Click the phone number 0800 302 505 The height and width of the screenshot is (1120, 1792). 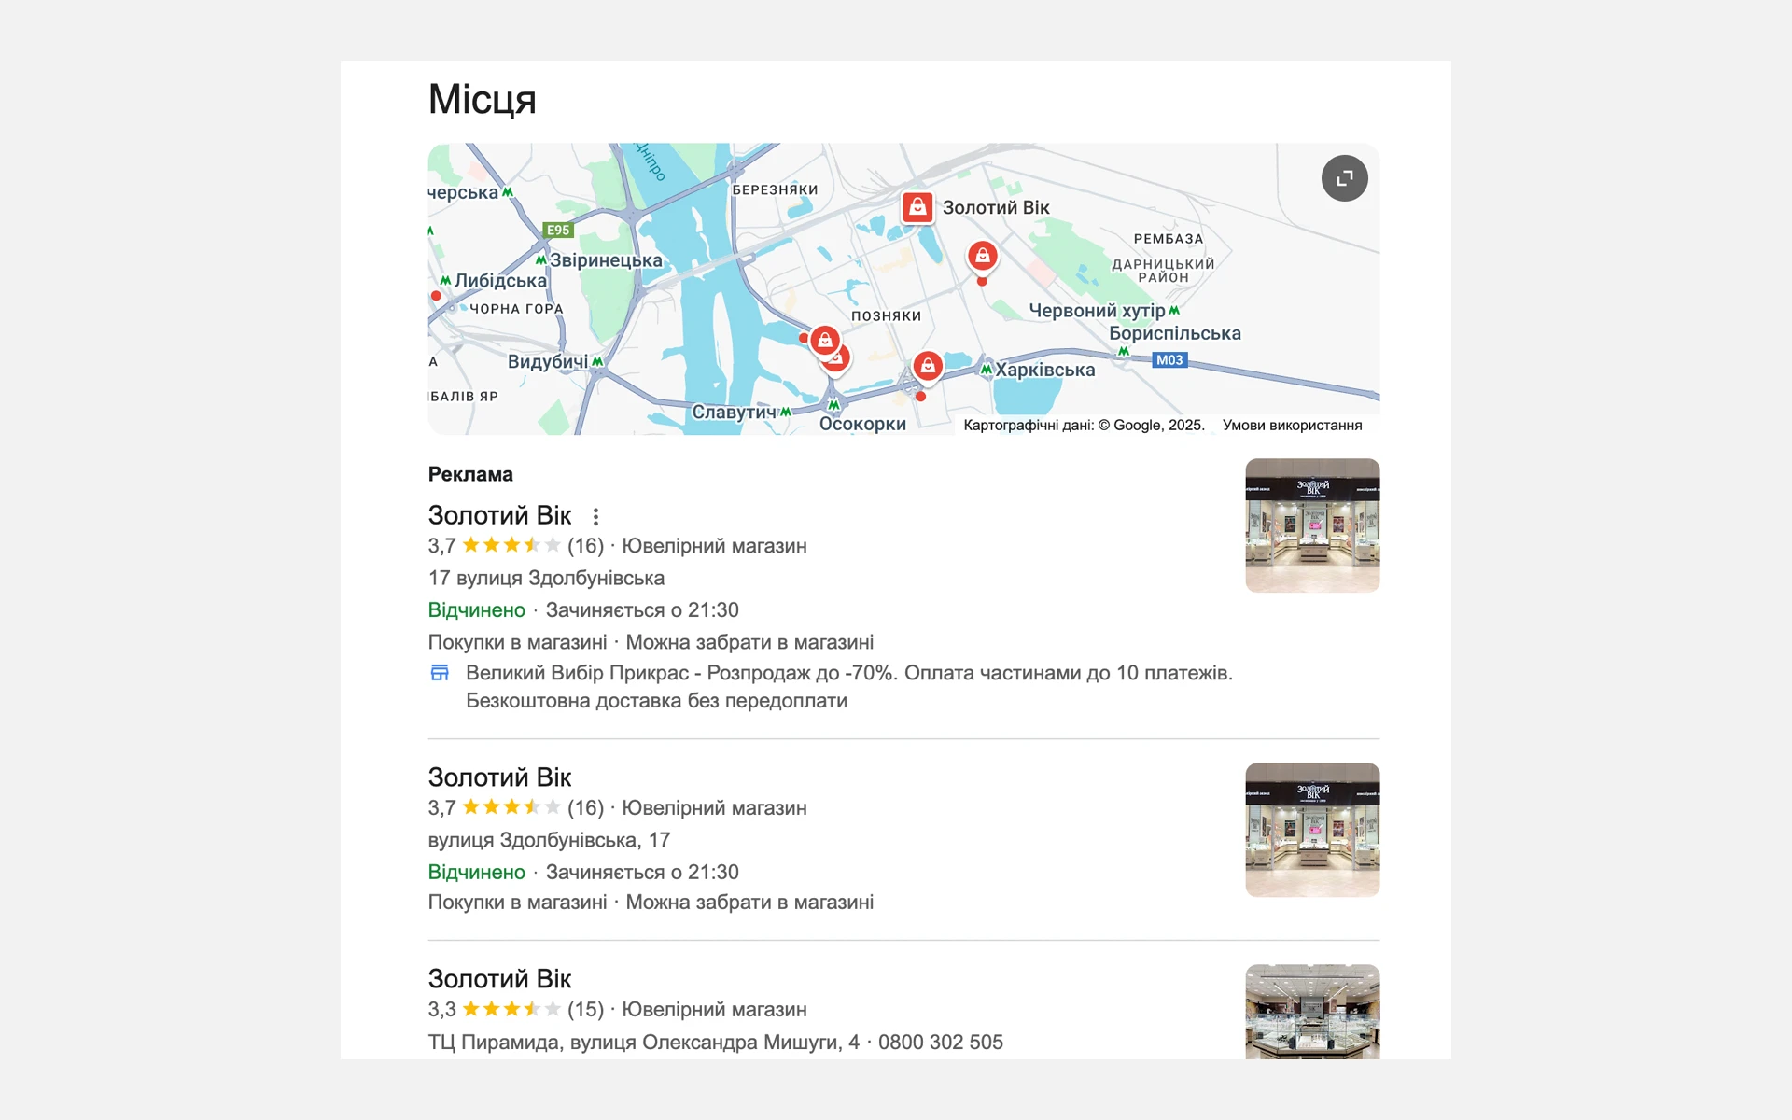(x=941, y=1043)
